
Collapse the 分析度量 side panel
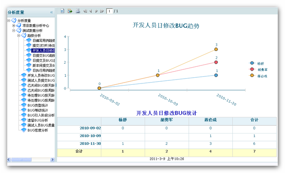click(51, 12)
